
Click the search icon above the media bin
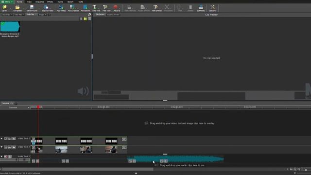89,15
